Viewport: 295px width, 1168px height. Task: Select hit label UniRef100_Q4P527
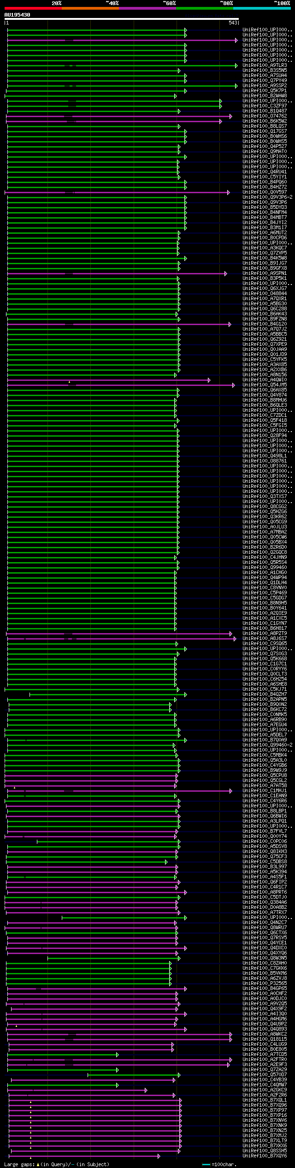click(265, 147)
